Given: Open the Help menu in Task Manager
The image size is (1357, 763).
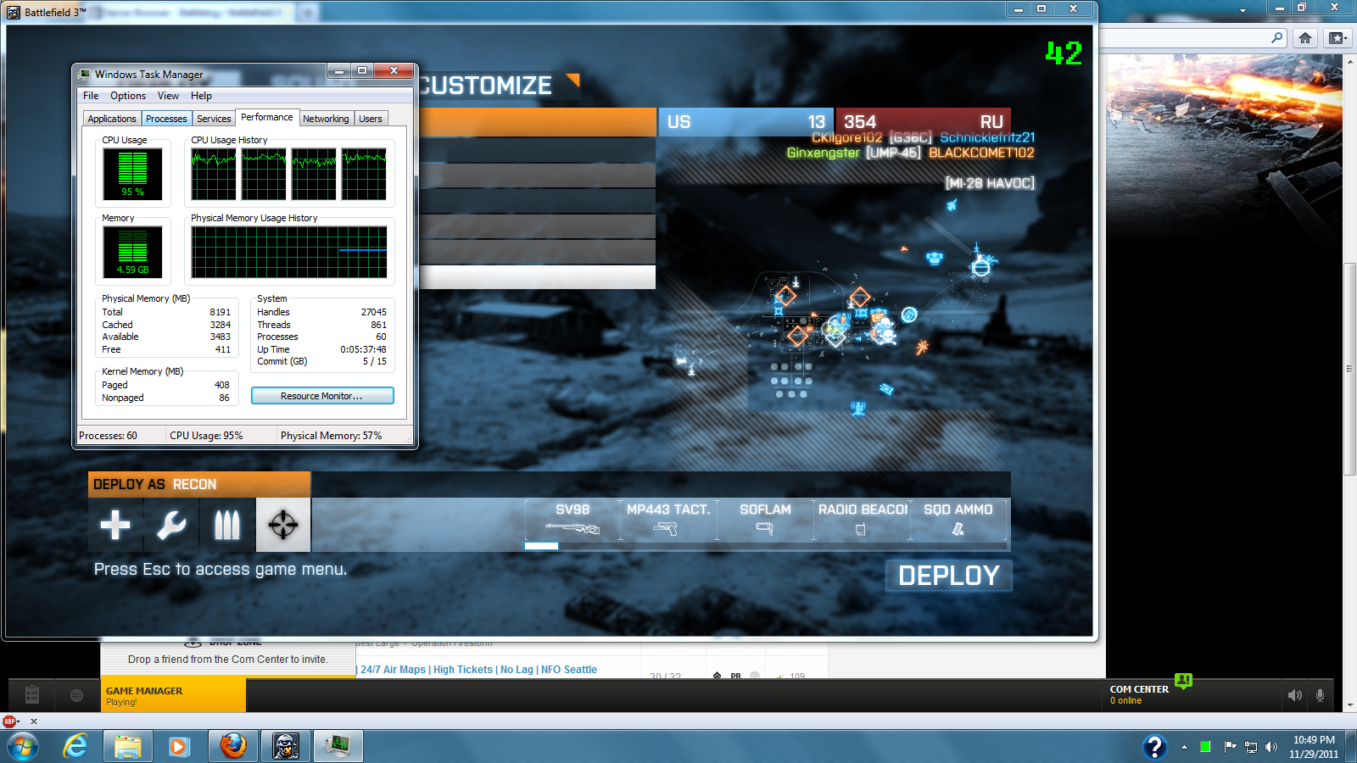Looking at the screenshot, I should (201, 96).
